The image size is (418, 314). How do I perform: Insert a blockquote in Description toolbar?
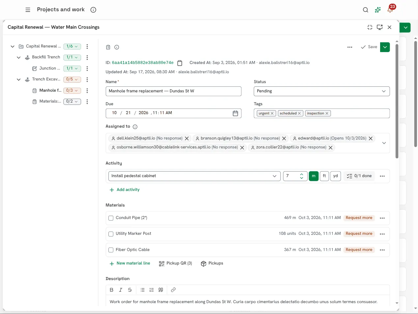pyautogui.click(x=161, y=290)
